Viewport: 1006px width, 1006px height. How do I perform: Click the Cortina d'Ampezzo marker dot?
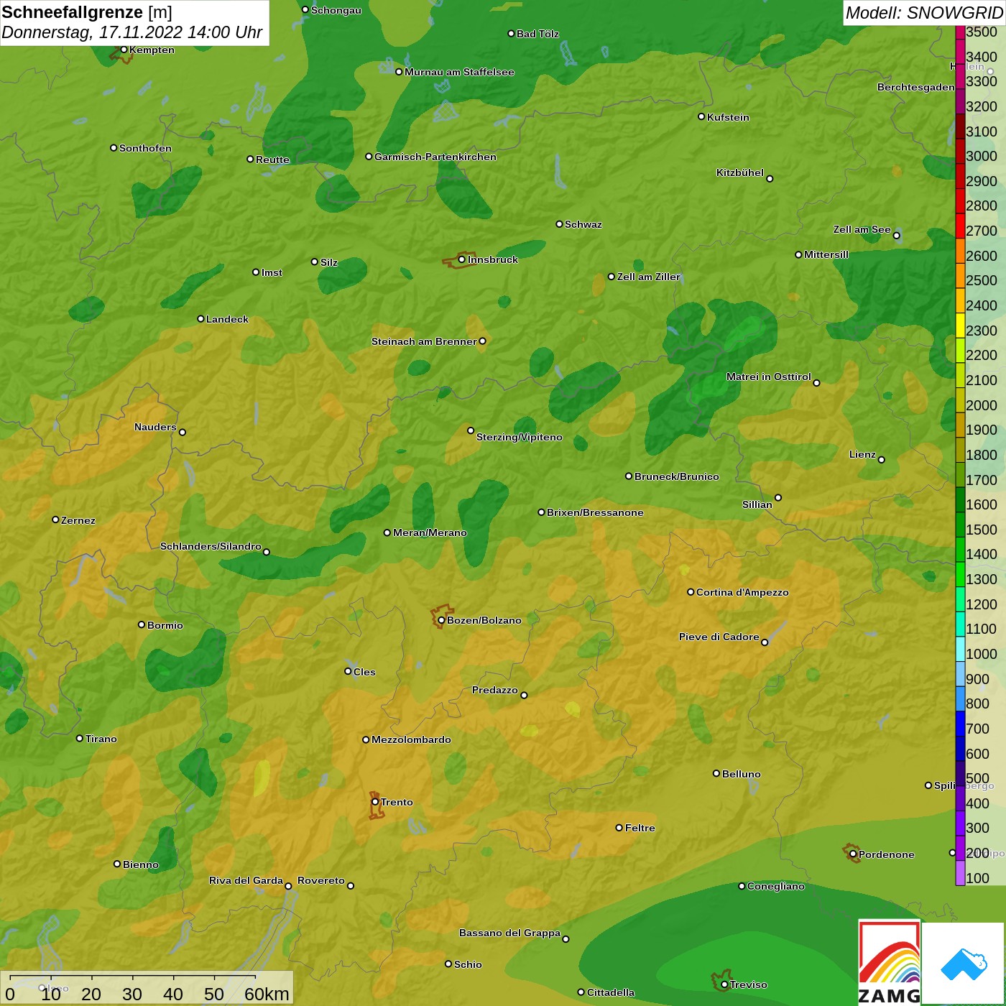(691, 592)
